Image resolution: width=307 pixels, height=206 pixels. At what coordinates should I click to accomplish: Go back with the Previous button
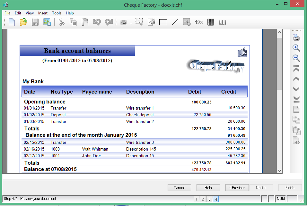click(237, 188)
